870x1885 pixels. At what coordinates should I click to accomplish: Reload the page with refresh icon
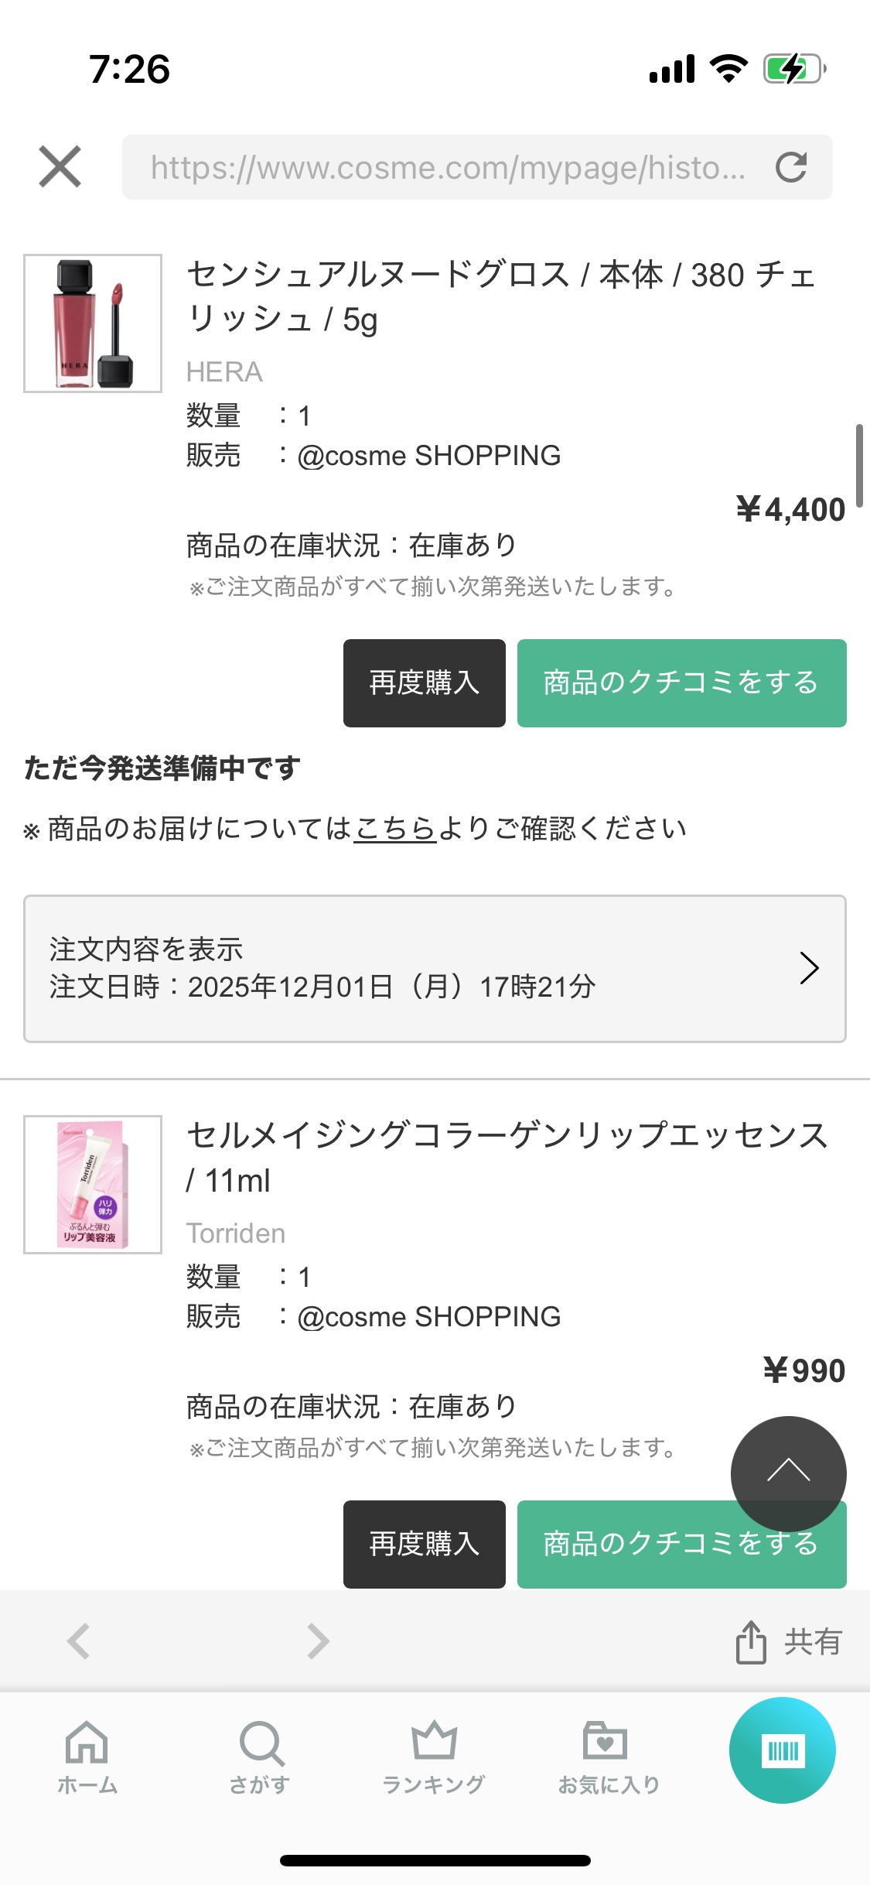point(791,167)
